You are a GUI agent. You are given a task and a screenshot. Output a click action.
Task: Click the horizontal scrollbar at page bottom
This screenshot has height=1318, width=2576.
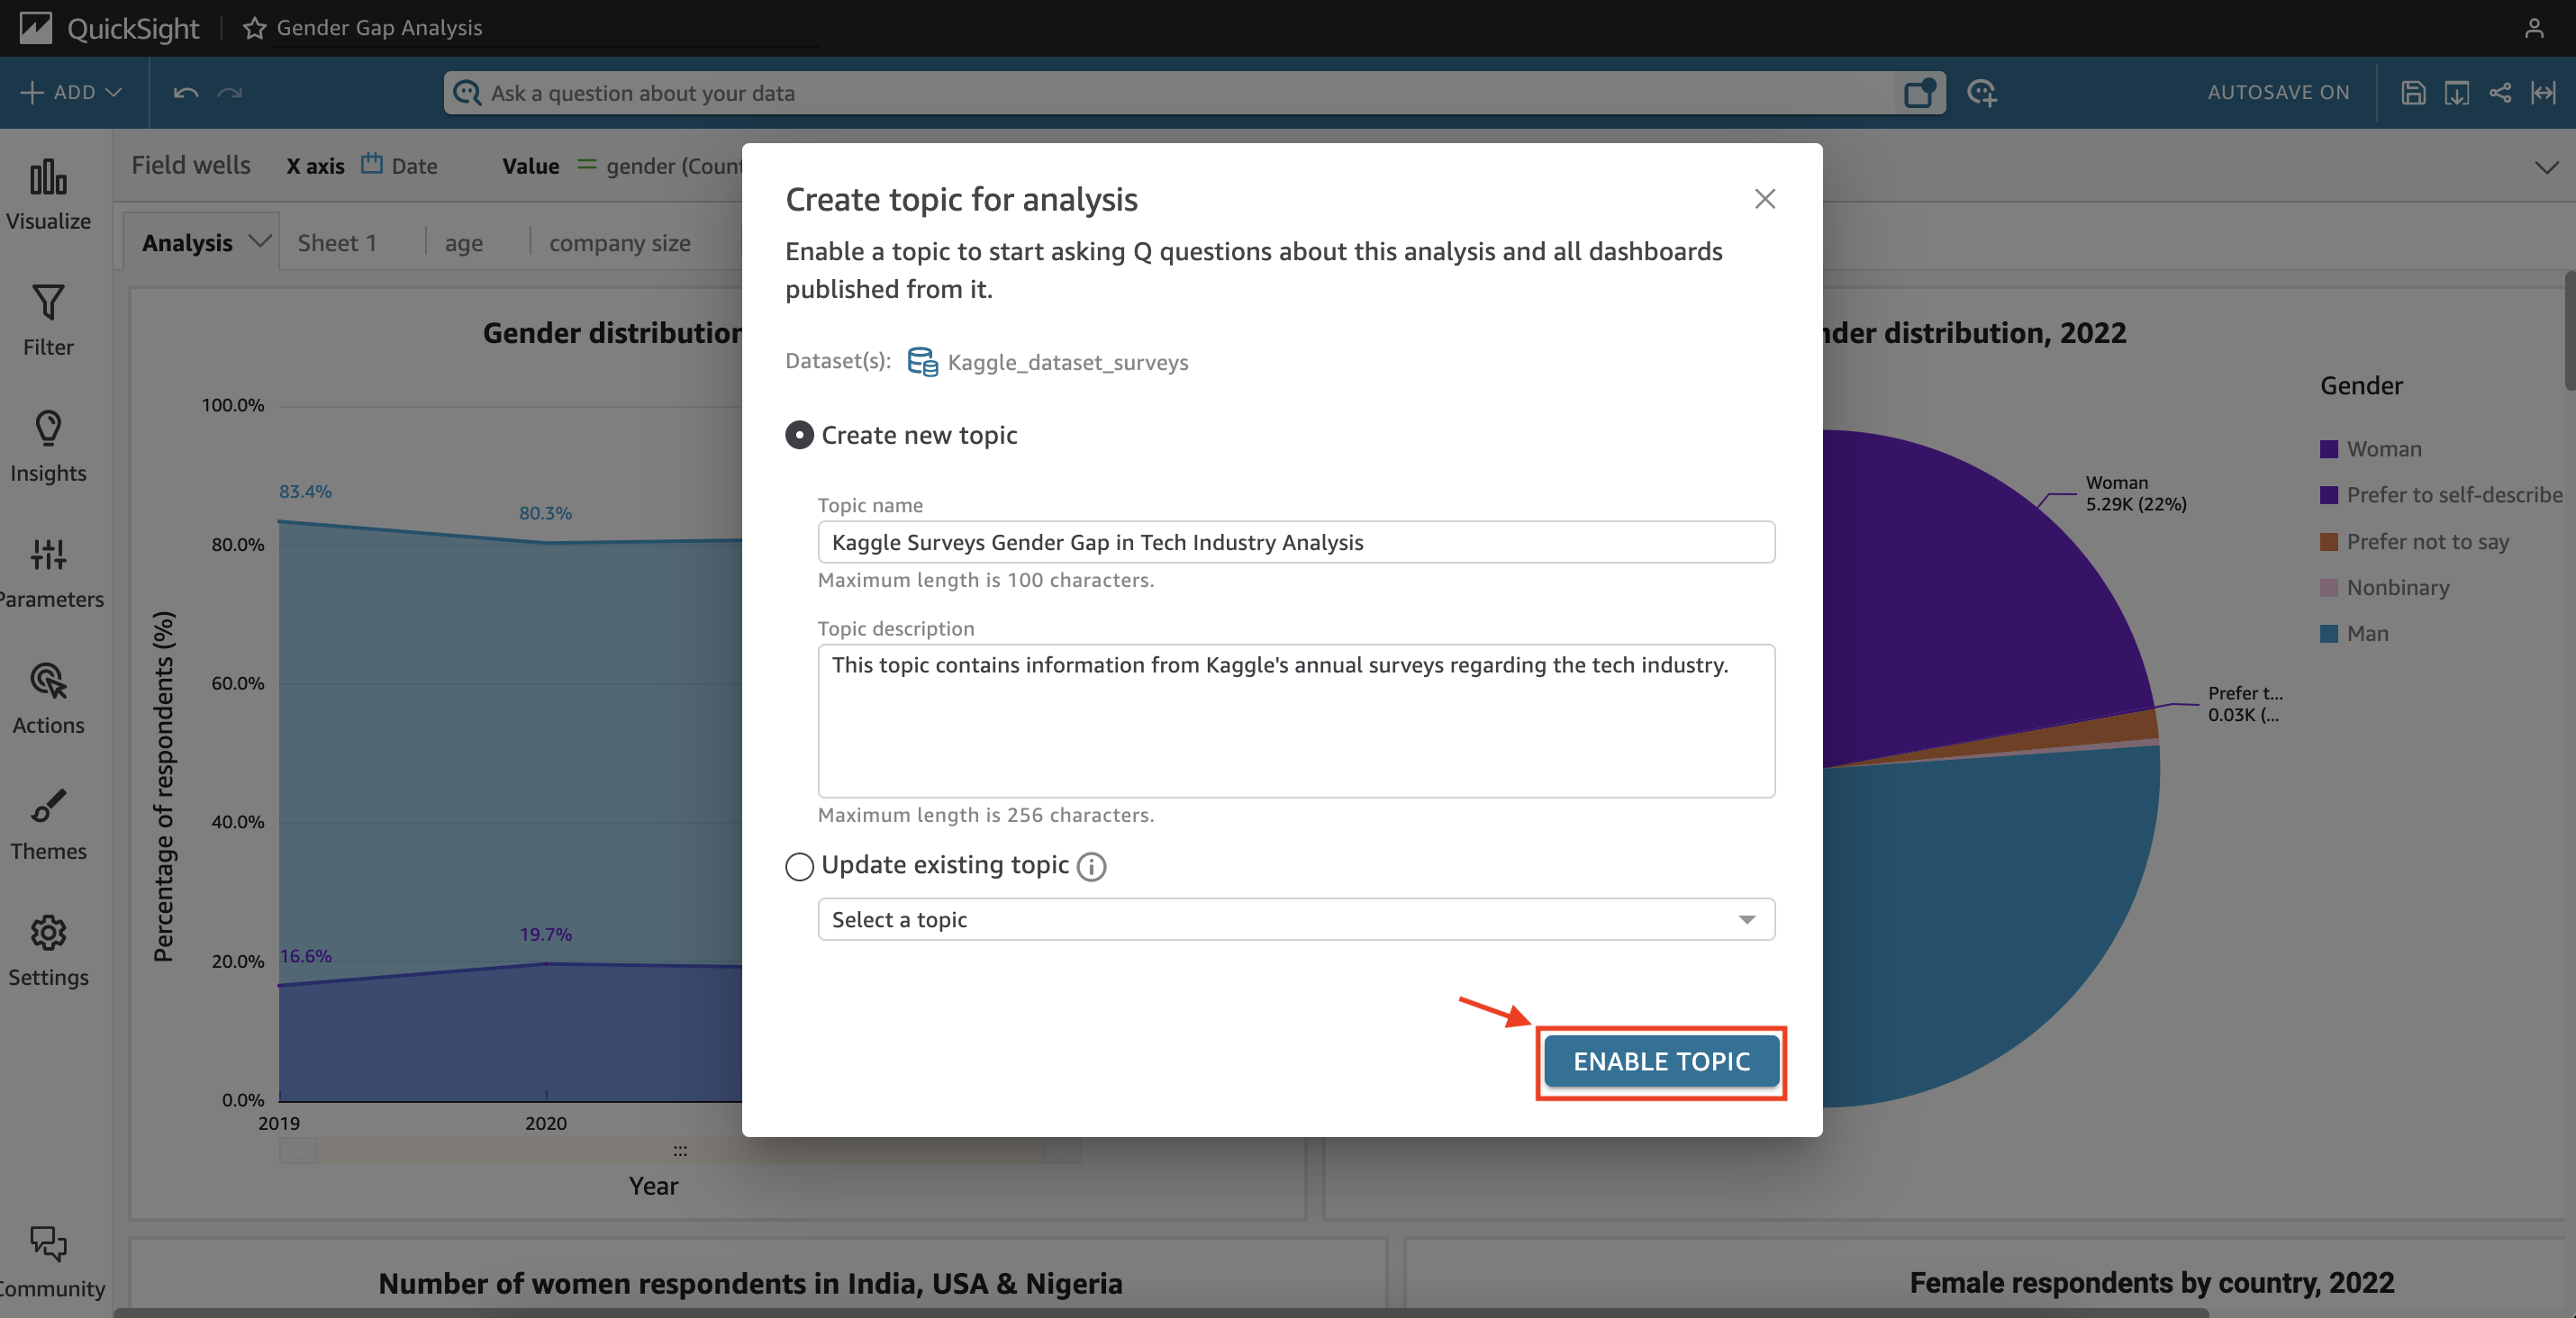pos(1160,1313)
